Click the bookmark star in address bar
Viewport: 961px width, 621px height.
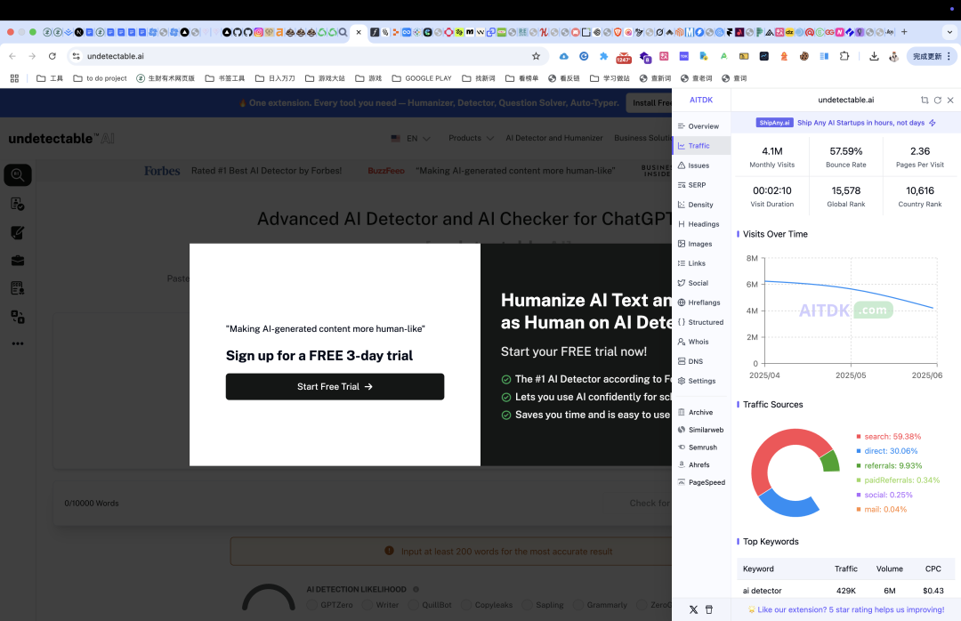[x=537, y=56]
